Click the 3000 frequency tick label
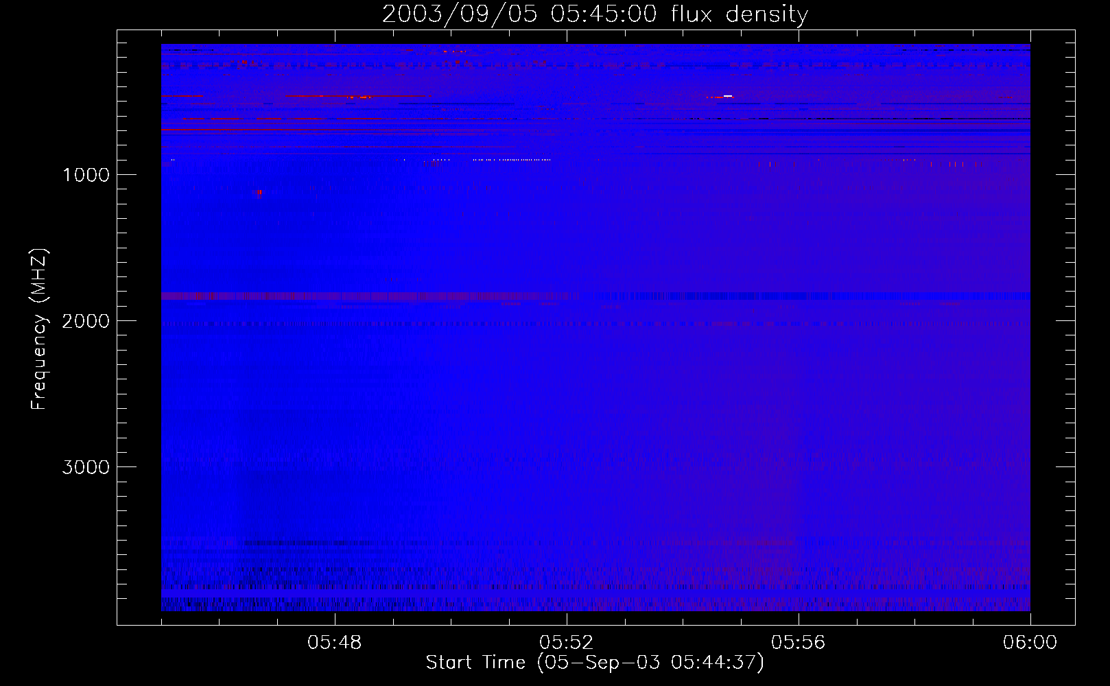Screen dimensions: 1110x686 tap(86, 467)
